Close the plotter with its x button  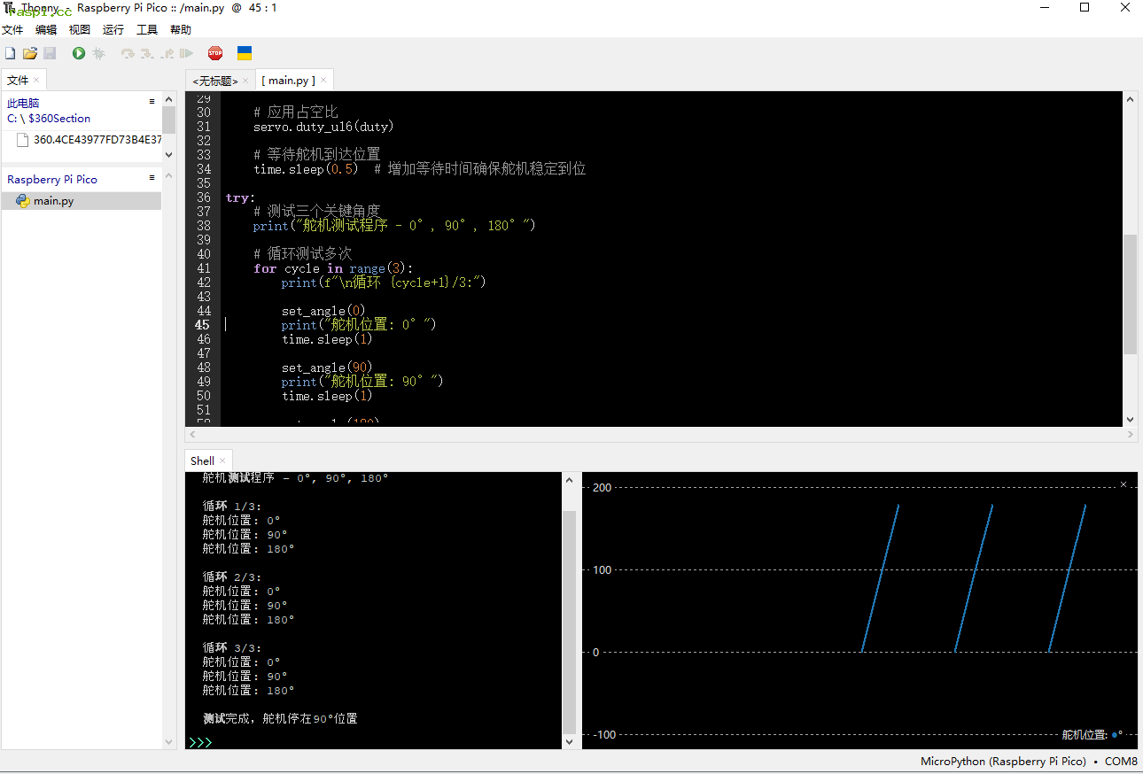coord(1124,484)
